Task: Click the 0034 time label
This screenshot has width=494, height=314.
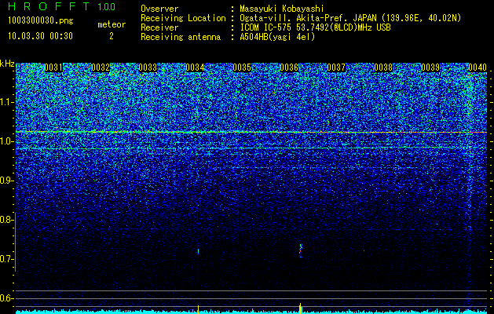Action: [195, 68]
